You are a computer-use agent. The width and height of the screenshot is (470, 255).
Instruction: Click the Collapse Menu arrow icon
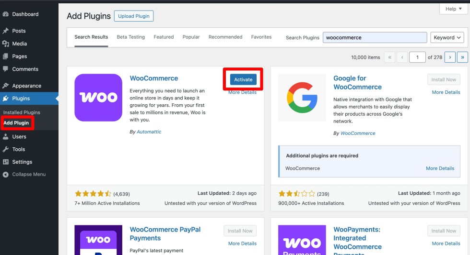point(5,174)
